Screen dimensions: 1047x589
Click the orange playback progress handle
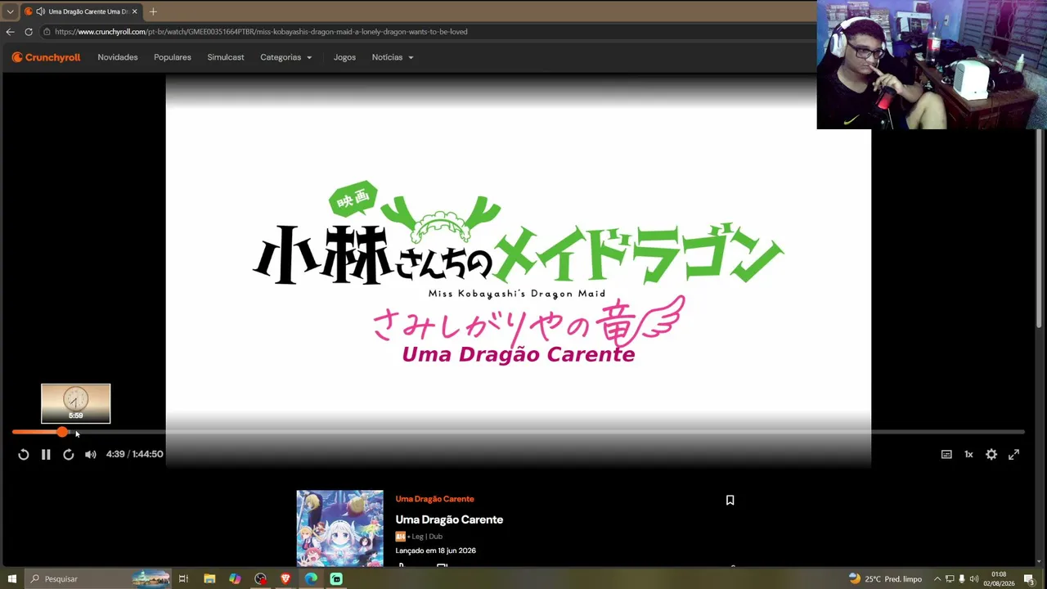(x=63, y=432)
